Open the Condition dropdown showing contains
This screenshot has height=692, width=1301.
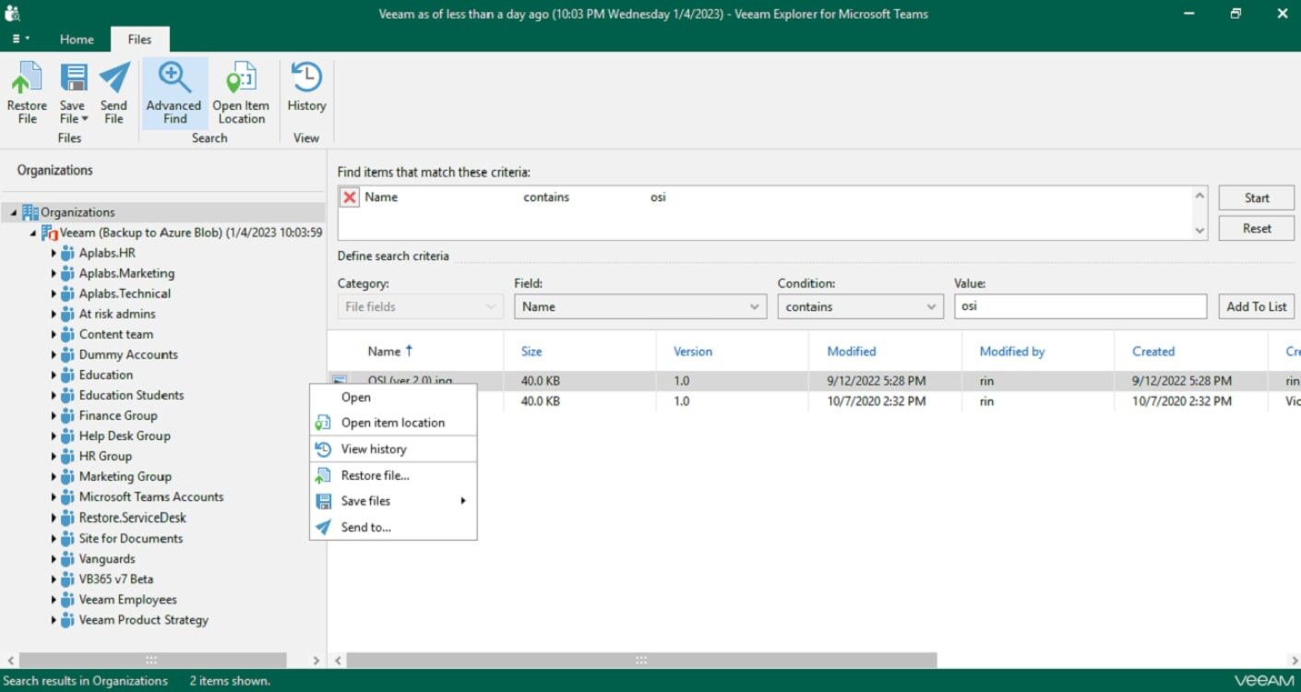860,306
